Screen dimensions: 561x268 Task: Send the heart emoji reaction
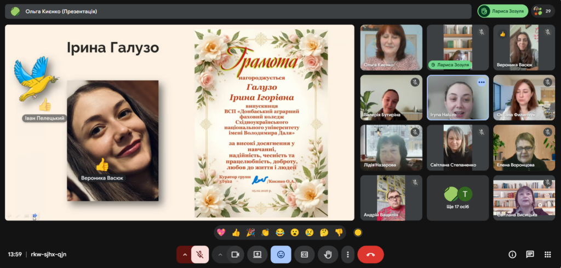pos(221,232)
